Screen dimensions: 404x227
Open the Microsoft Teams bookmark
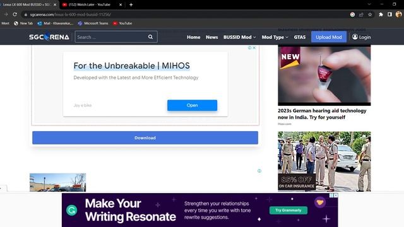click(93, 23)
